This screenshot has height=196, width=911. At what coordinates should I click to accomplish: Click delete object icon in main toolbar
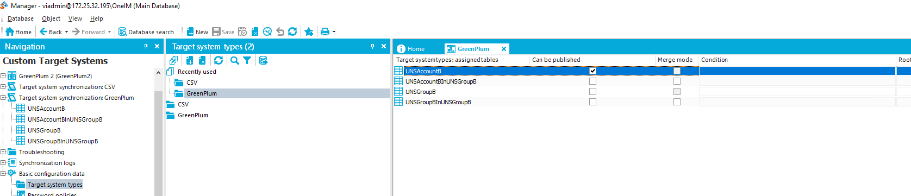(255, 31)
